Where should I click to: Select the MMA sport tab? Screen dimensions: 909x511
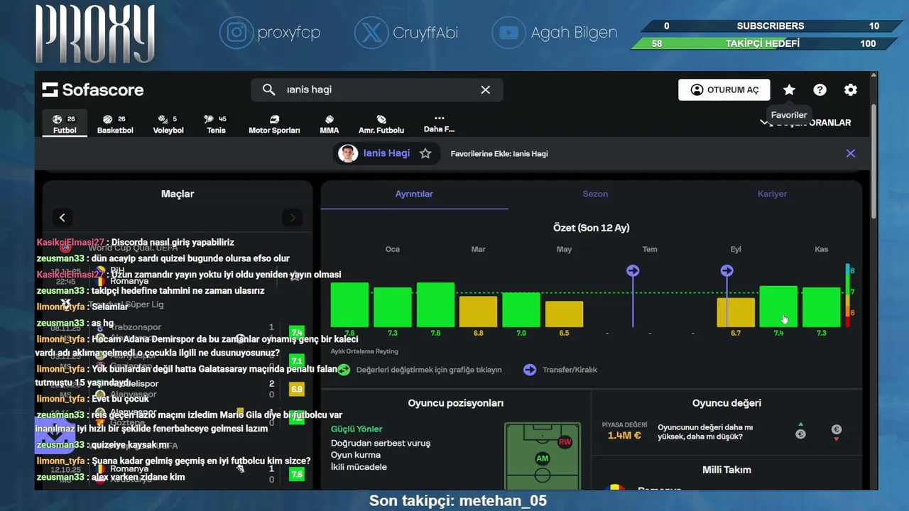(330, 124)
